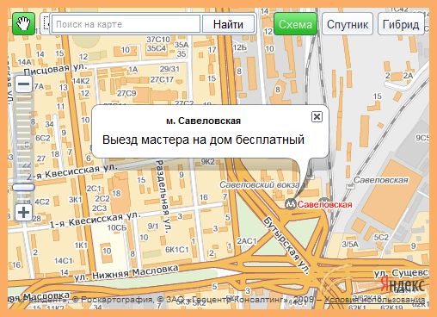The image size is (437, 317).
Task: Click the Писцовая ул. street label
Action: 55,68
